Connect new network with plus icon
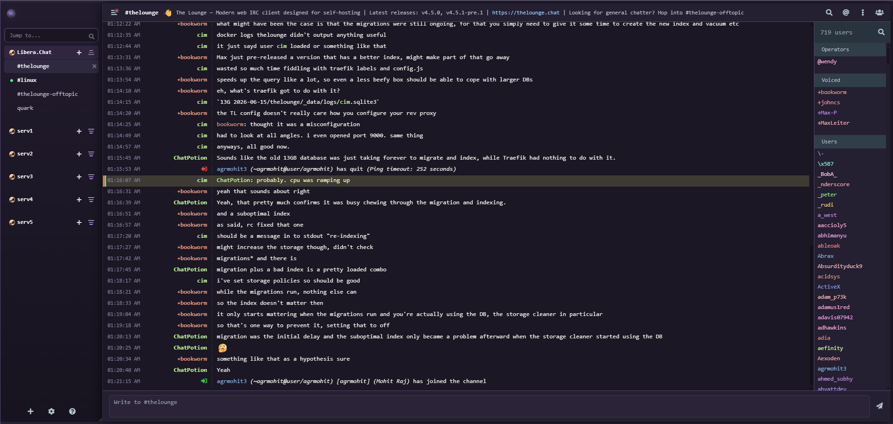Image resolution: width=893 pixels, height=424 pixels. point(30,411)
